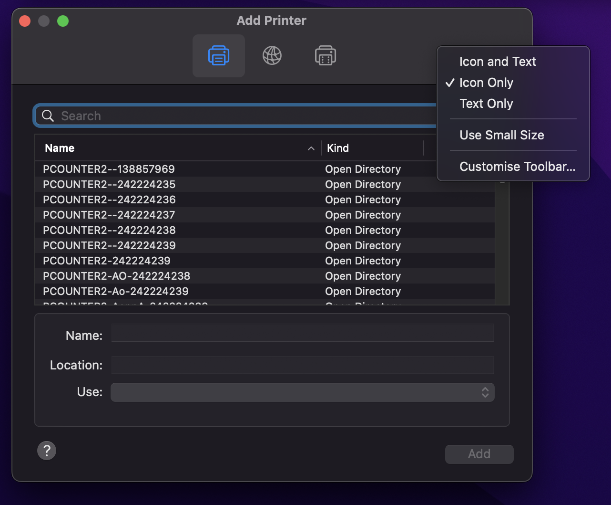This screenshot has width=611, height=505.
Task: Choose "Customise Toolbar…" from the menu
Action: 517,167
